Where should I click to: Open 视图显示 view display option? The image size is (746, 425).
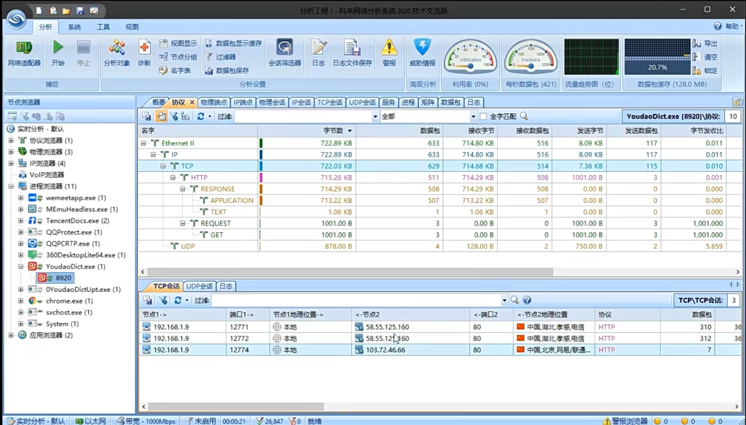(x=178, y=43)
